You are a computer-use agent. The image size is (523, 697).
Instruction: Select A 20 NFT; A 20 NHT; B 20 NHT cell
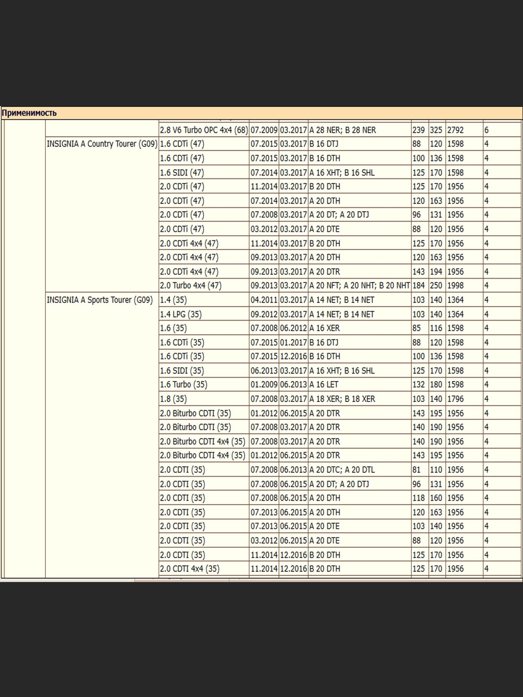[359, 286]
